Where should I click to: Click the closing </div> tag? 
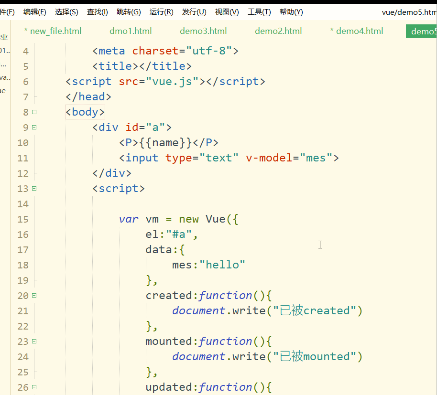(111, 173)
